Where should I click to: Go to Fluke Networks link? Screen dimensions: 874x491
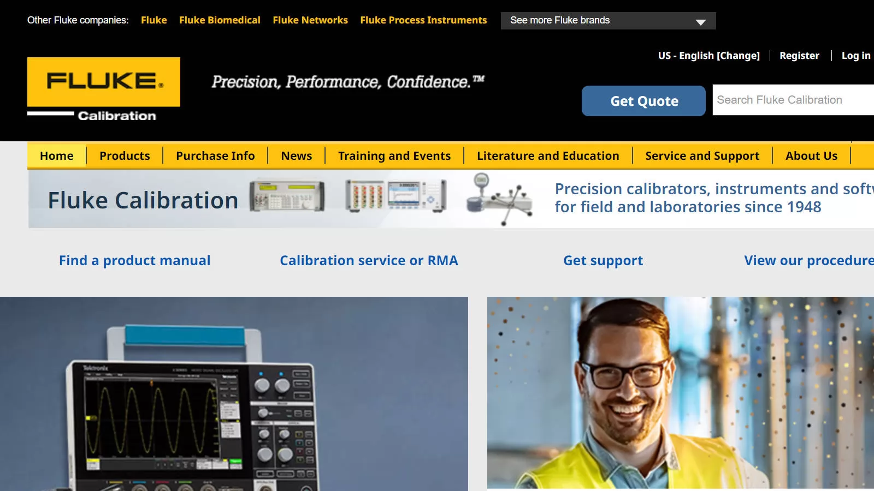tap(310, 20)
